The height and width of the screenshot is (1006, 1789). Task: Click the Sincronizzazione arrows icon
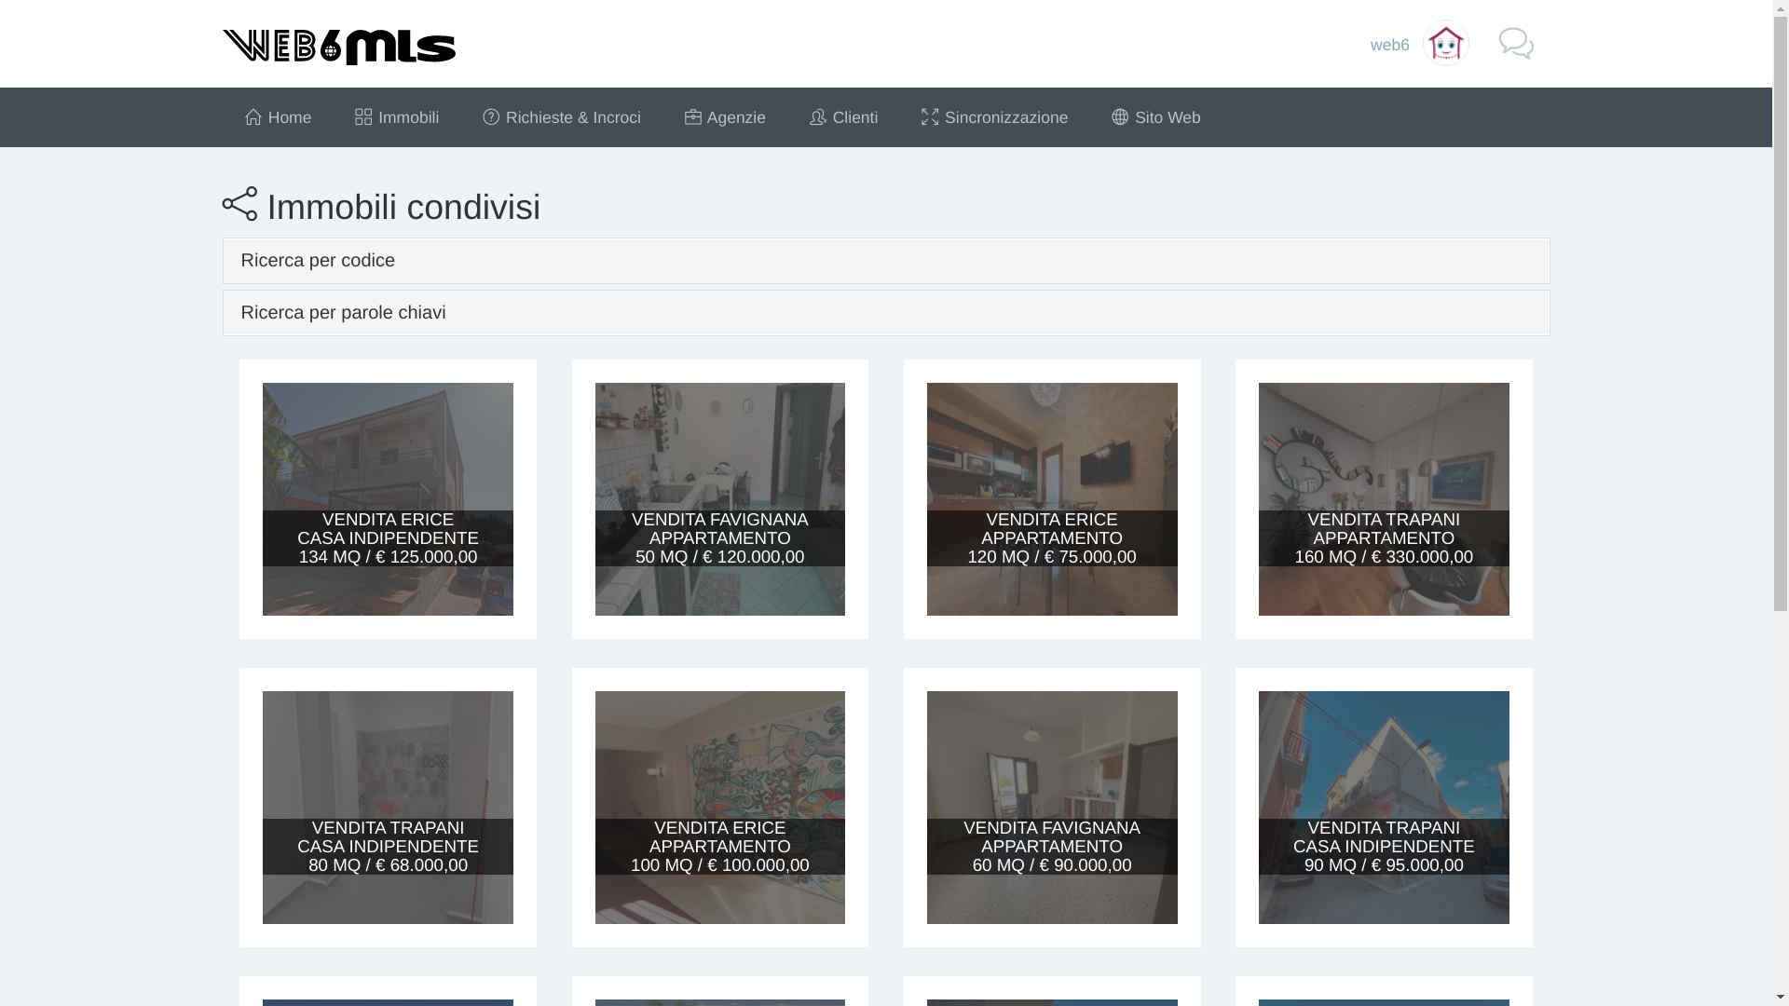[x=930, y=117]
